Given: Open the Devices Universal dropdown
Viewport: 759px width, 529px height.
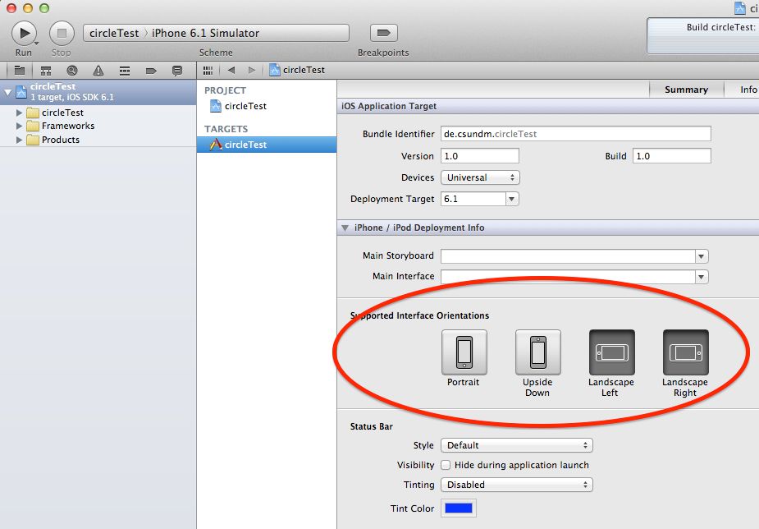Looking at the screenshot, I should (480, 177).
